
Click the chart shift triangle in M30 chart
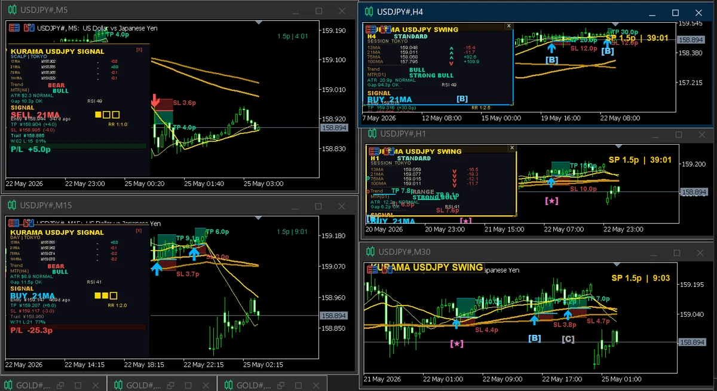tap(617, 264)
